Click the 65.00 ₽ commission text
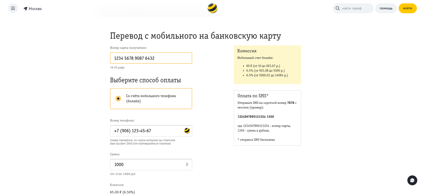 122,192
